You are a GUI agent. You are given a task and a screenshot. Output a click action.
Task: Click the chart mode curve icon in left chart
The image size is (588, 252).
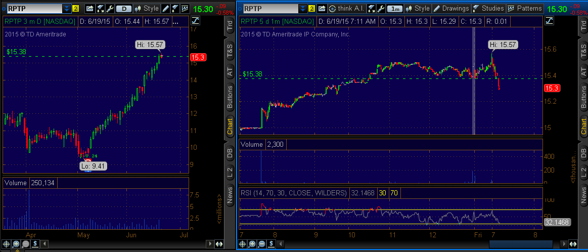point(195,21)
